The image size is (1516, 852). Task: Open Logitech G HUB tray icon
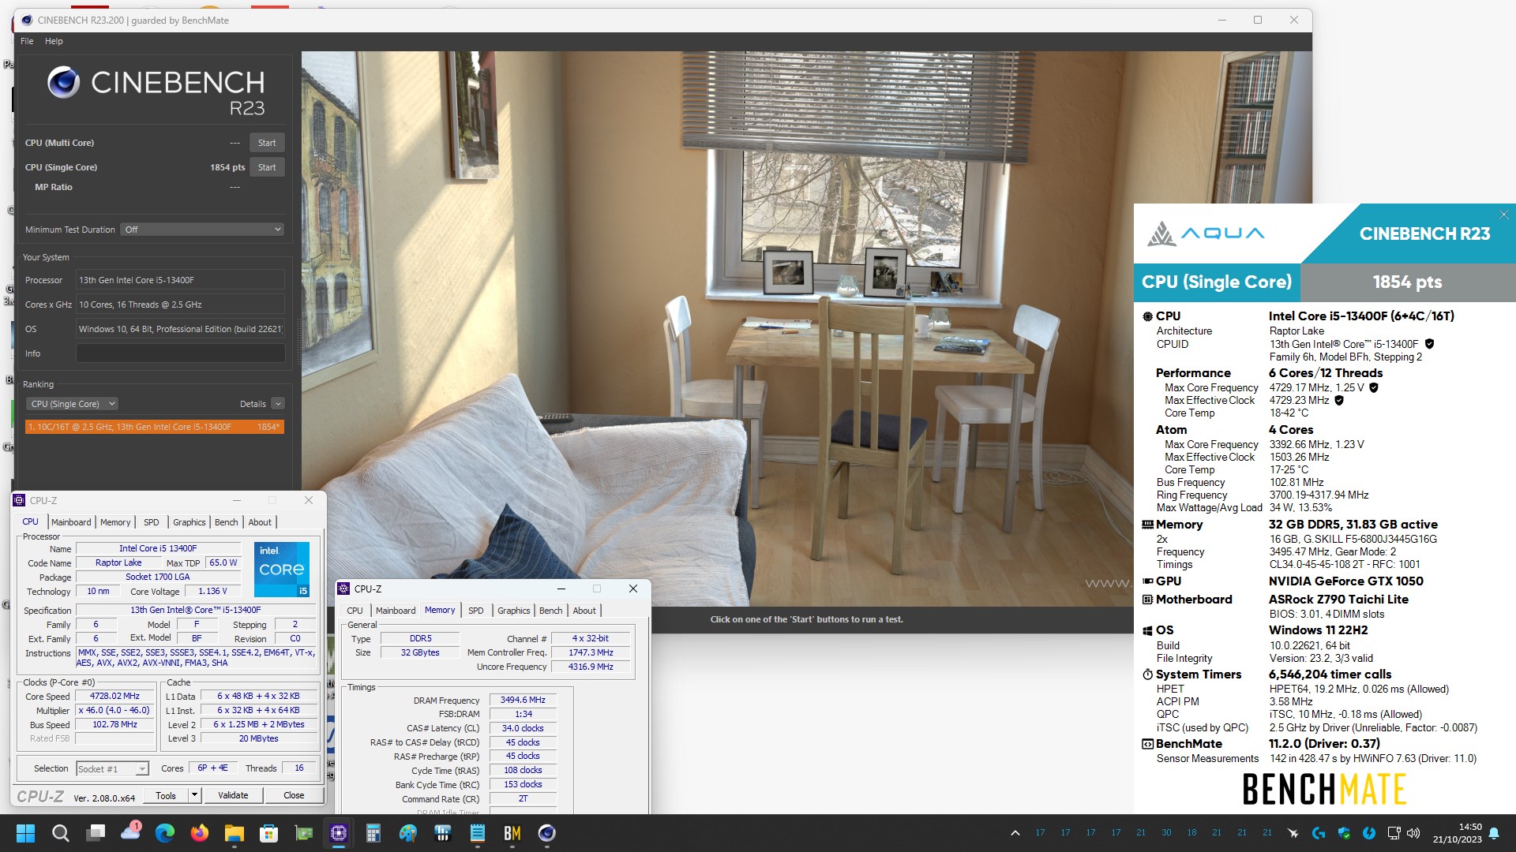(x=1318, y=833)
